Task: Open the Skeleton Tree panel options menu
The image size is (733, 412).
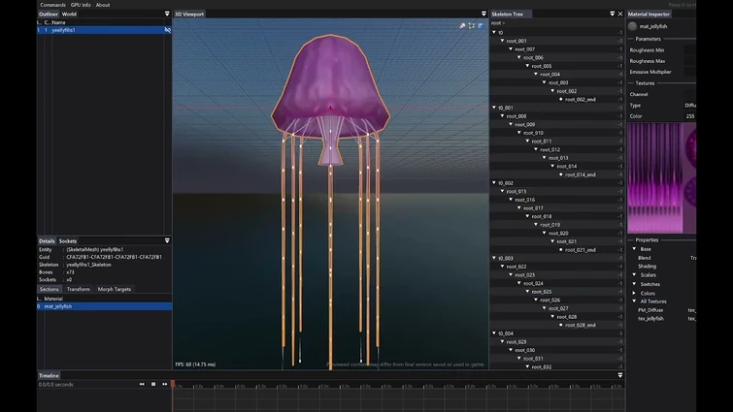Action: click(612, 15)
